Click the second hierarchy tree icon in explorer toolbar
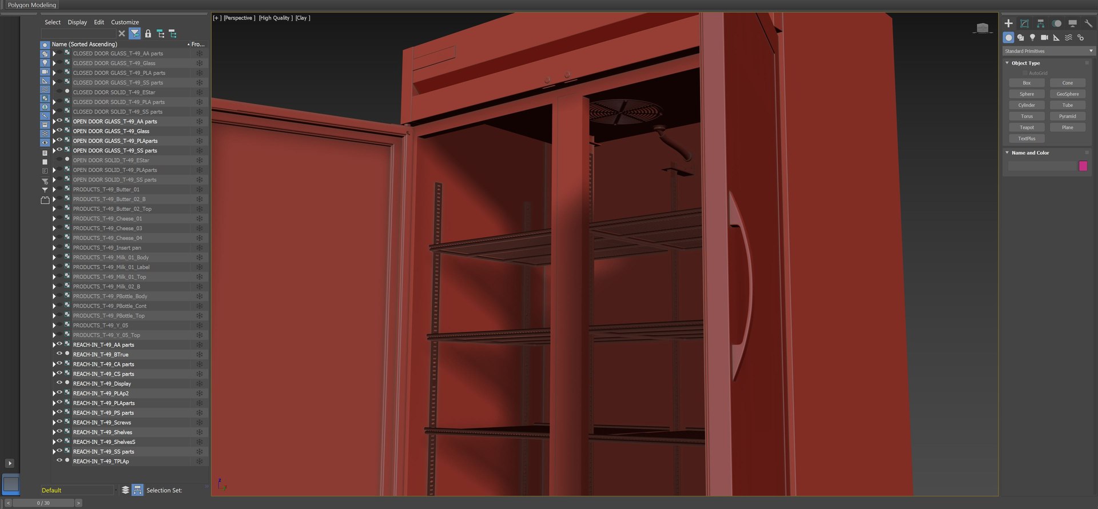1098x509 pixels. tap(172, 34)
